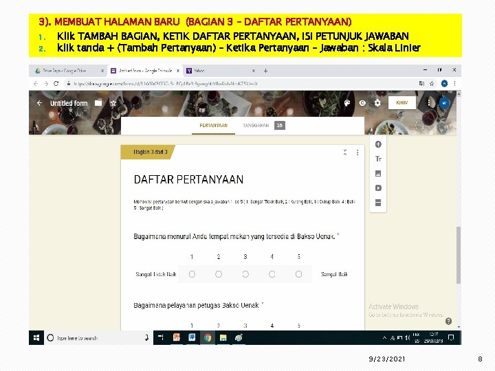Star the Untitled form
The image size is (495, 371).
pyautogui.click(x=113, y=103)
